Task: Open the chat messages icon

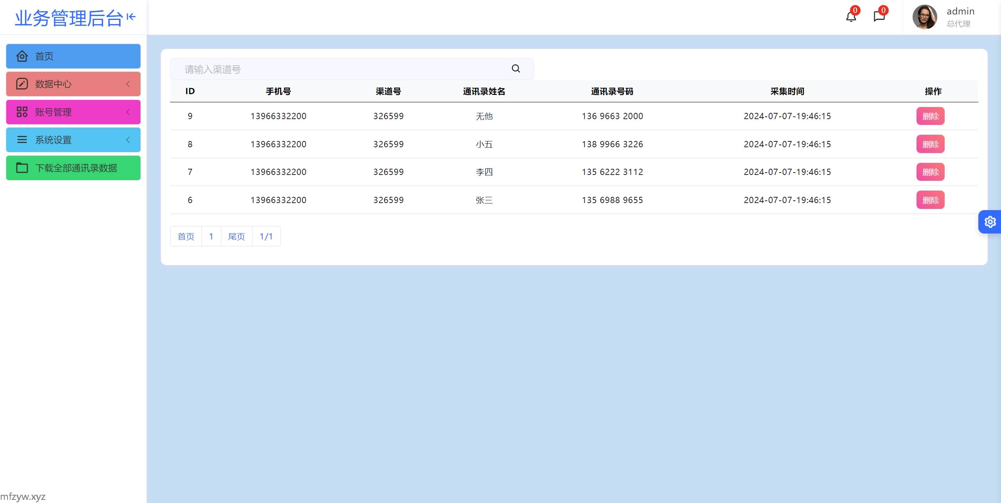Action: (879, 16)
